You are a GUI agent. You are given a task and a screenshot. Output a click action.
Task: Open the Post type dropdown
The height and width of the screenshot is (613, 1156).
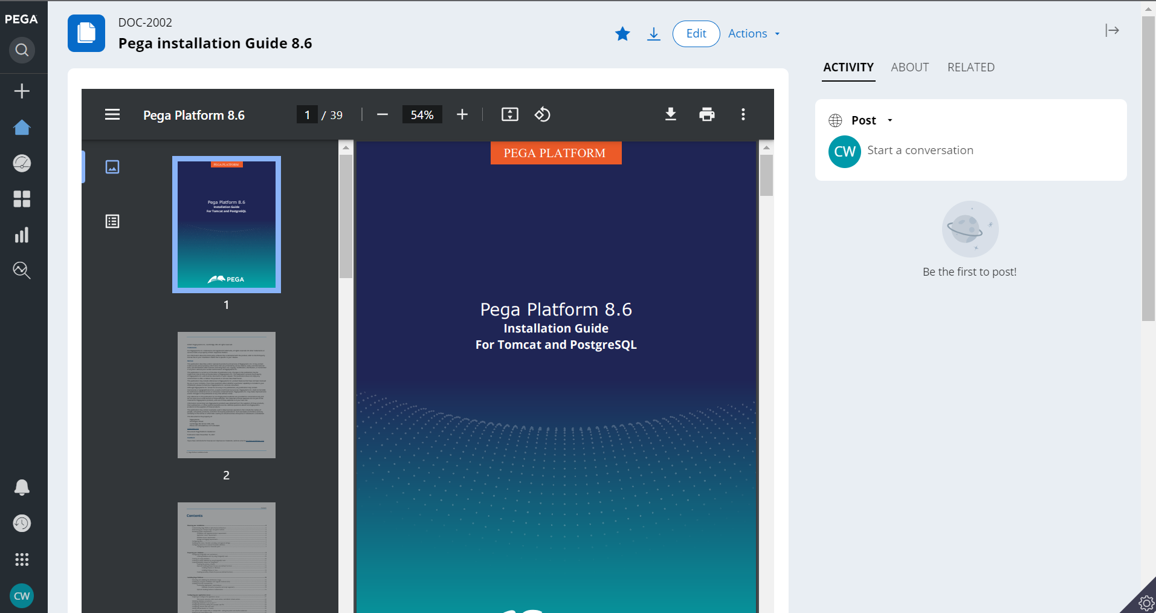pyautogui.click(x=872, y=120)
